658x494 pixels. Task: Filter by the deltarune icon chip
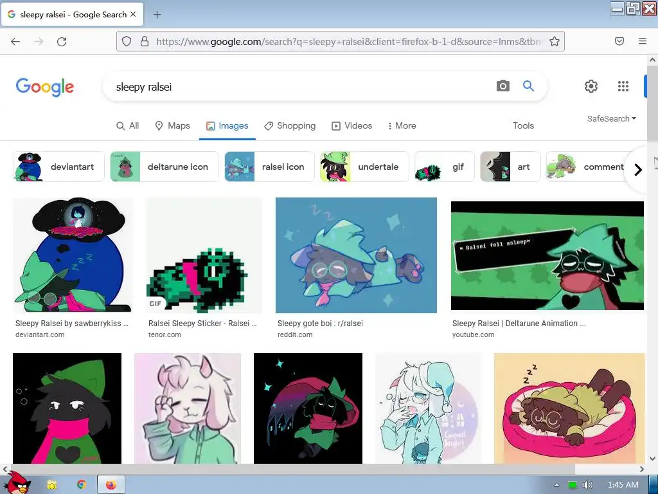tap(164, 167)
